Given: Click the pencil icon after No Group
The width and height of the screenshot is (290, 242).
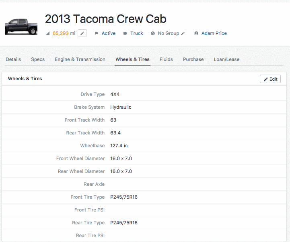Looking at the screenshot, I should (183, 33).
